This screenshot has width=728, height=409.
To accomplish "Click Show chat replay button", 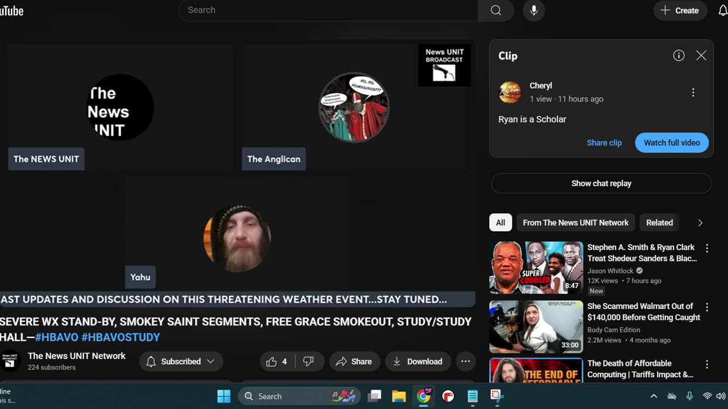I will tap(601, 183).
